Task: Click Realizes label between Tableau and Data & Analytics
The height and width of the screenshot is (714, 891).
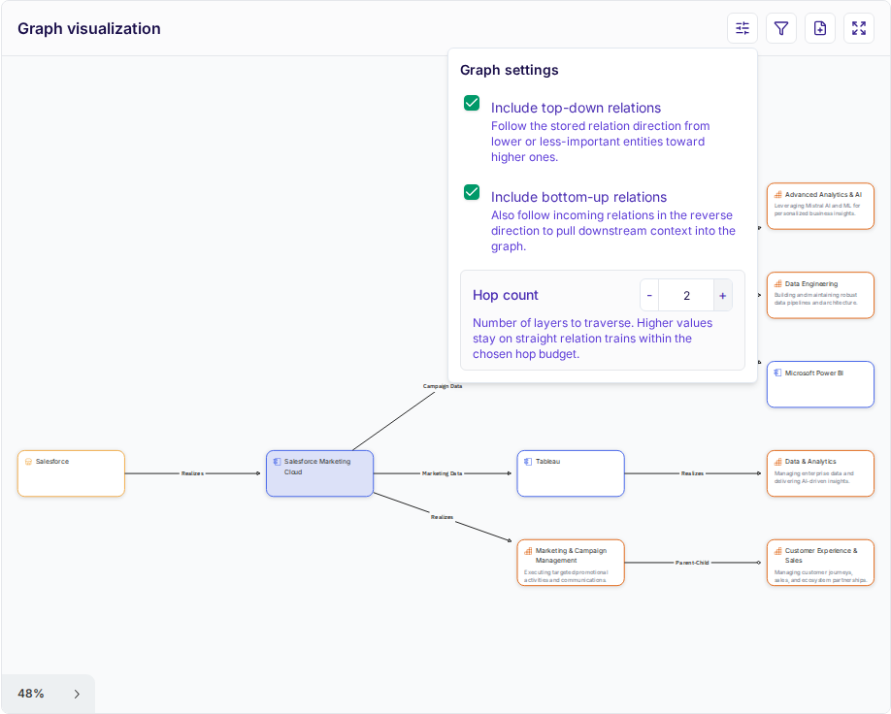Action: (693, 473)
